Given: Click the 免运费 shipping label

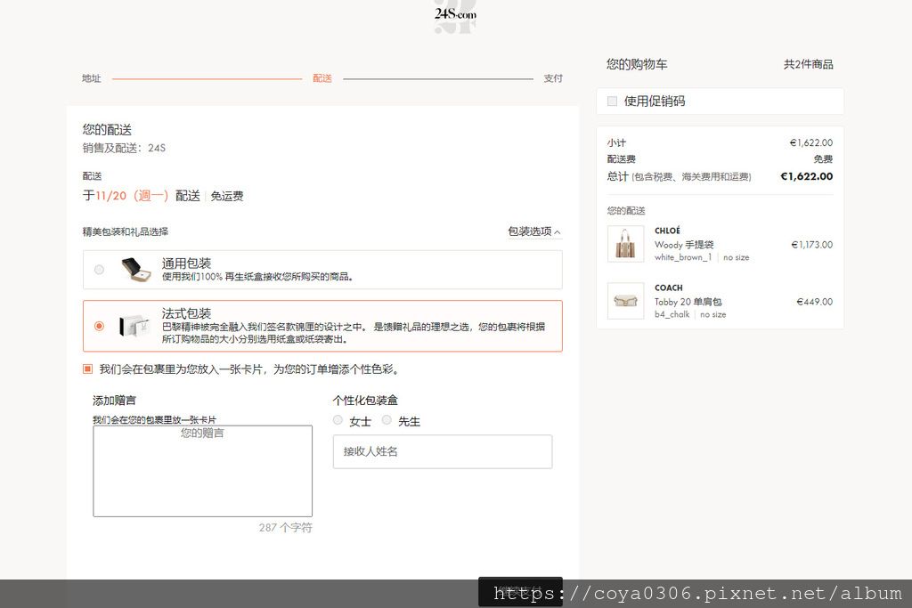Looking at the screenshot, I should coord(227,196).
